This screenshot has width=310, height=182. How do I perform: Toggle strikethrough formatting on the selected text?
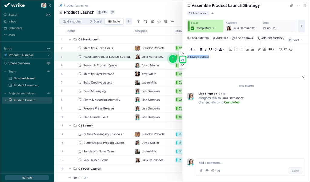pyautogui.click(x=215, y=49)
